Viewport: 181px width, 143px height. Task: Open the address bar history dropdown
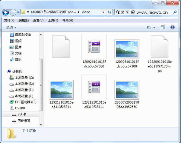tap(103, 12)
